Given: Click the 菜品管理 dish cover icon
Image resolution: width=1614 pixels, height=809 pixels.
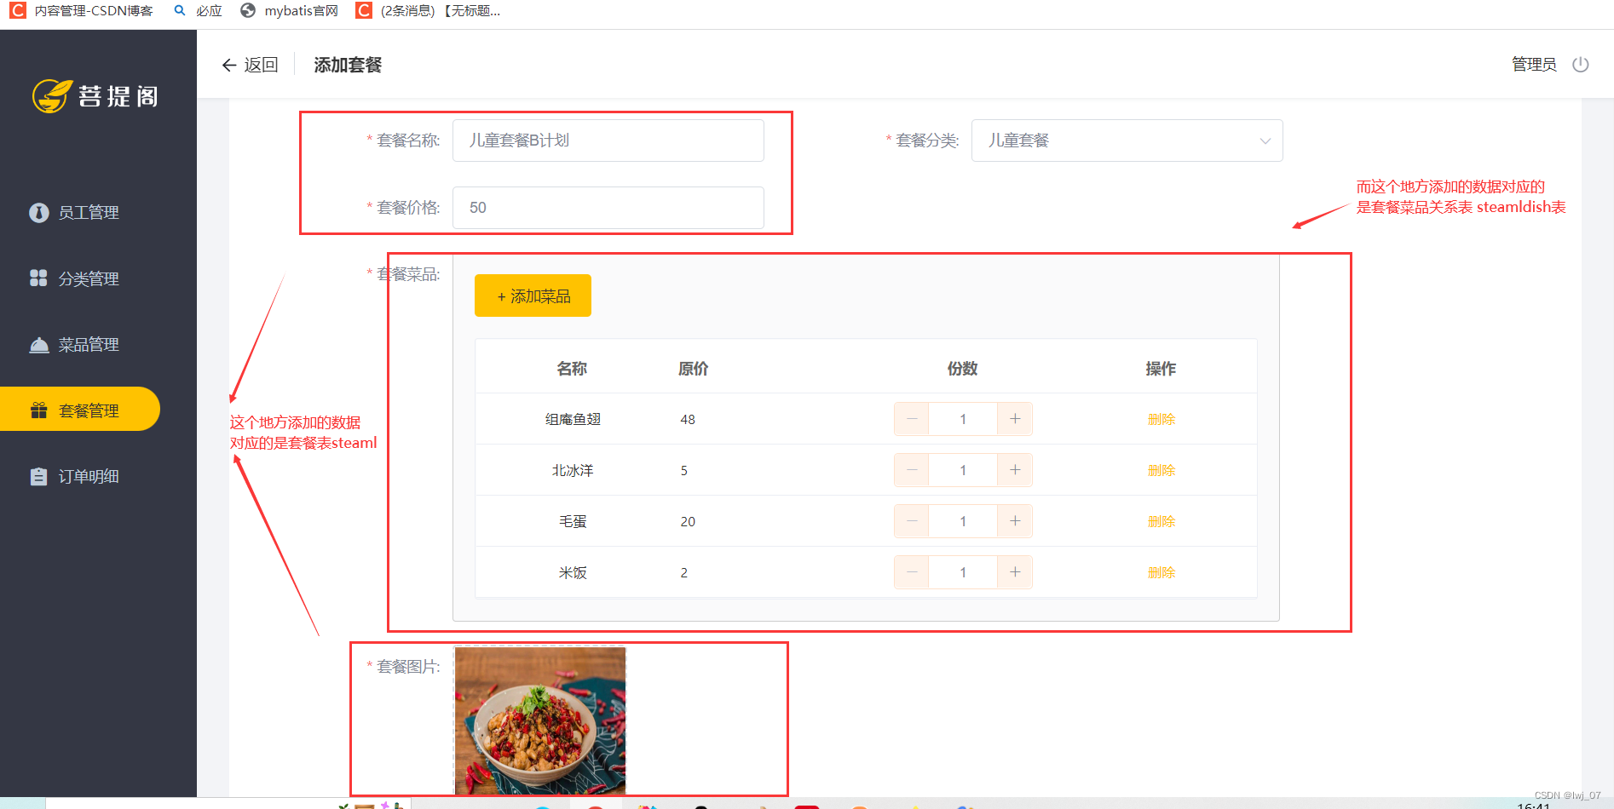Looking at the screenshot, I should 39,345.
